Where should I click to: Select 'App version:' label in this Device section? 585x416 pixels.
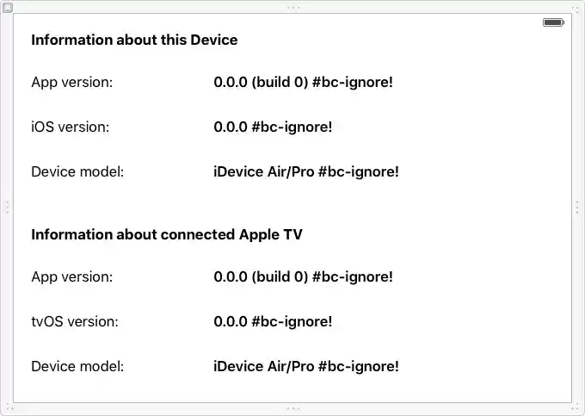72,83
